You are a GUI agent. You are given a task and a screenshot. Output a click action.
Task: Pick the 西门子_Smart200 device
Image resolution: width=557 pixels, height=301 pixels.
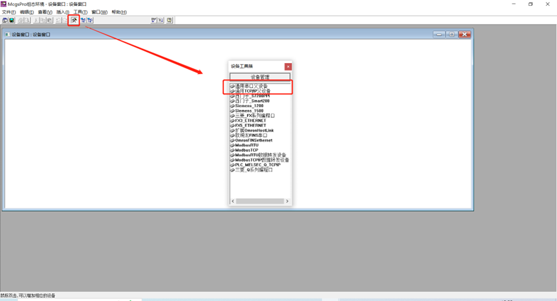click(254, 101)
